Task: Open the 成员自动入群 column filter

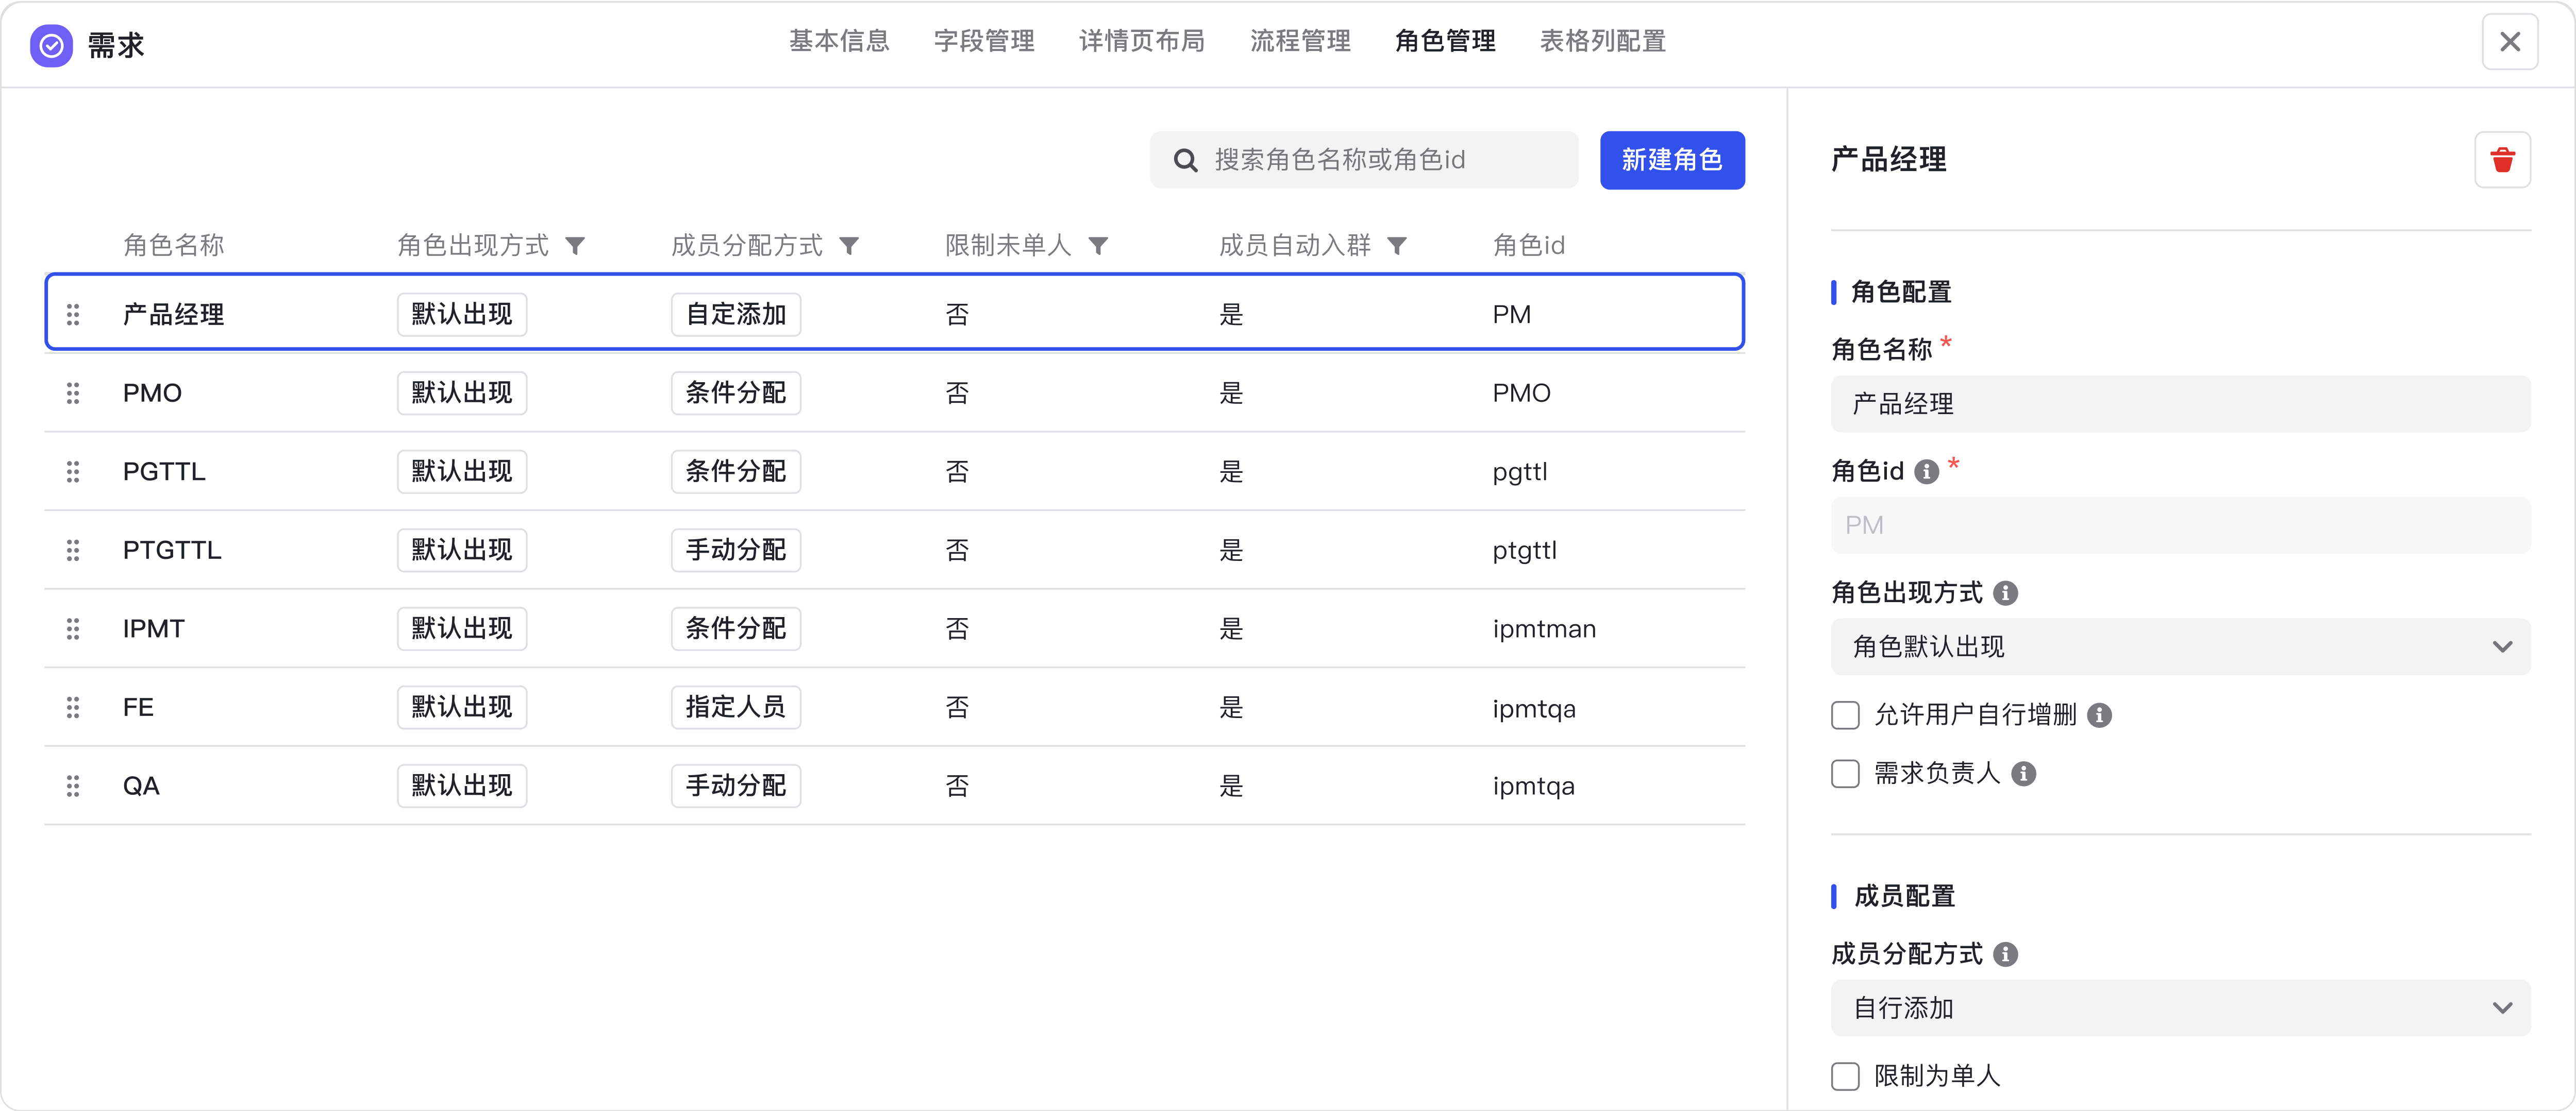Action: [1398, 245]
